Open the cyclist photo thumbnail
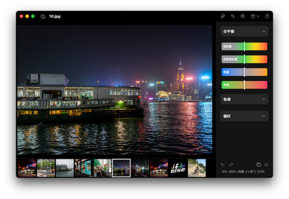Image resolution: width=289 pixels, height=199 pixels. point(197,168)
